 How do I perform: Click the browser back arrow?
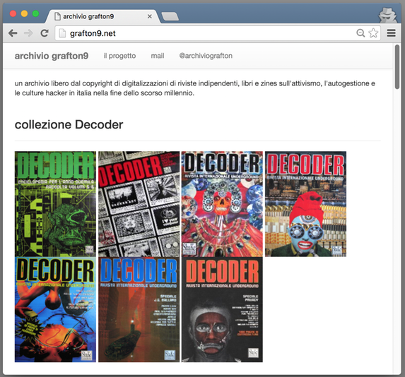(13, 33)
